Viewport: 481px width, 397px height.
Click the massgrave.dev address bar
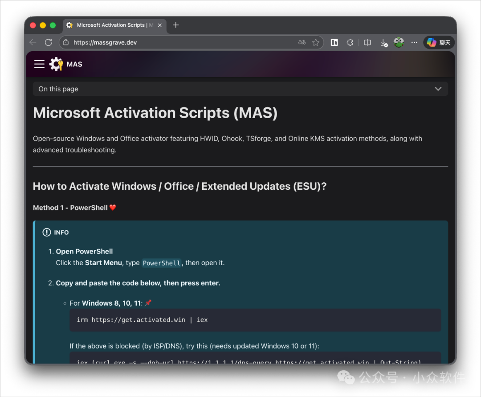(x=178, y=42)
